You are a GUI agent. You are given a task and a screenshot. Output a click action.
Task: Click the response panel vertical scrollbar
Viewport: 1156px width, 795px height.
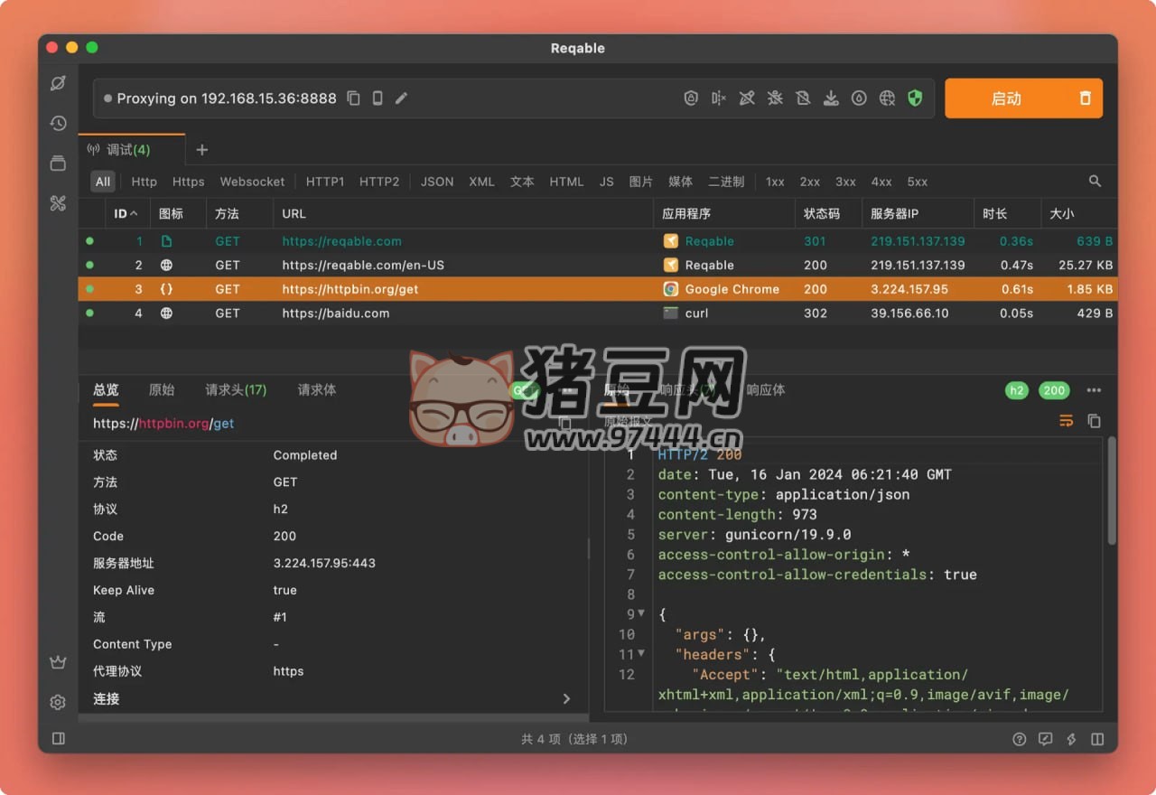tap(1112, 492)
